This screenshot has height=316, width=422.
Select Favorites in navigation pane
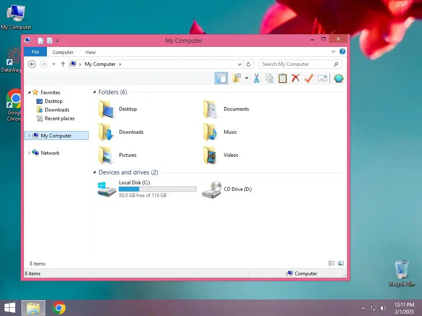click(50, 93)
